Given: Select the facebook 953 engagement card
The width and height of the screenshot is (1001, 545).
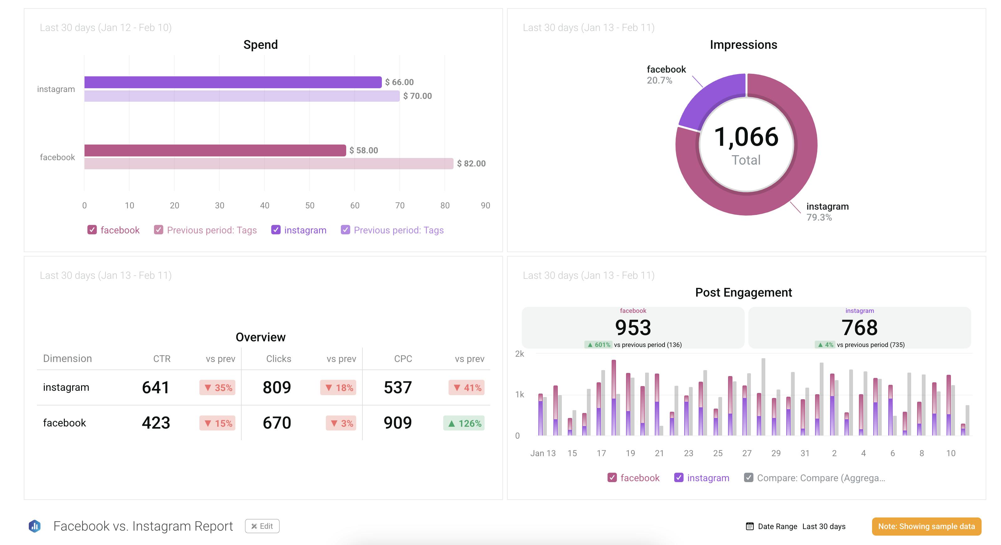Looking at the screenshot, I should (633, 328).
